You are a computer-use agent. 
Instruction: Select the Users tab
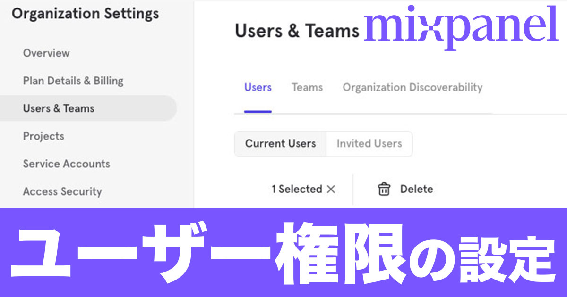257,87
